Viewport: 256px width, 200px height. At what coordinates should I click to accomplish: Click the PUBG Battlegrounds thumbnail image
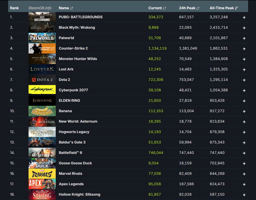42,17
